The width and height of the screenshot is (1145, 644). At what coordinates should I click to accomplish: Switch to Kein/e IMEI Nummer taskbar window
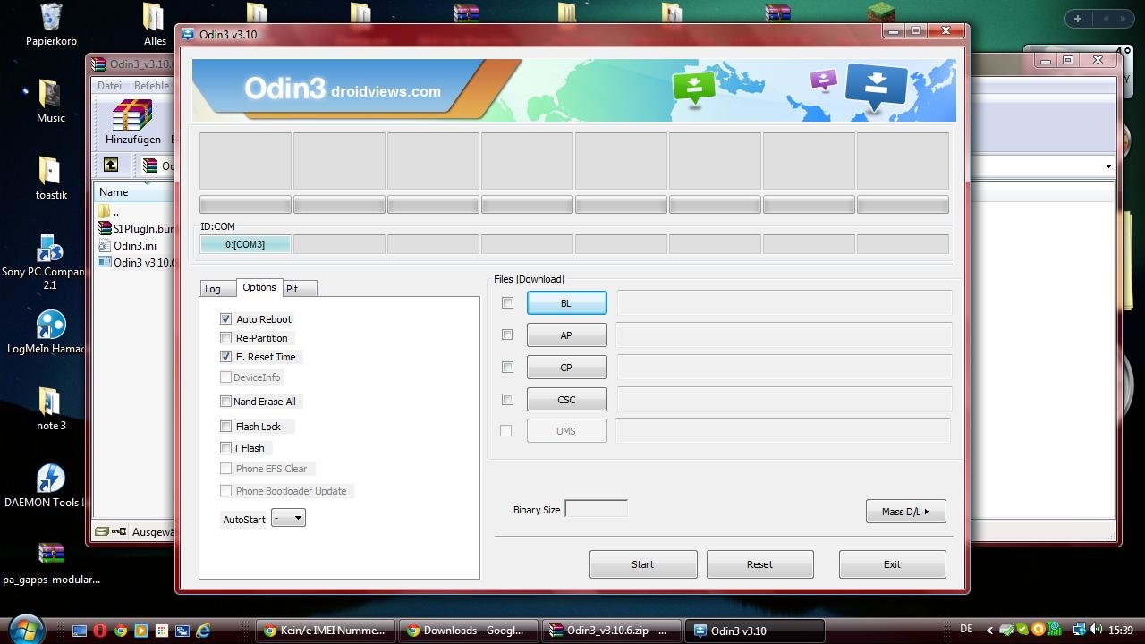pyautogui.click(x=325, y=631)
